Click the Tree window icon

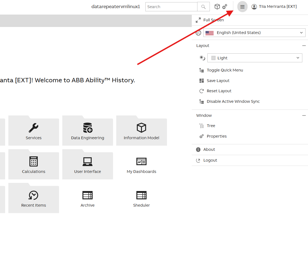click(x=201, y=126)
